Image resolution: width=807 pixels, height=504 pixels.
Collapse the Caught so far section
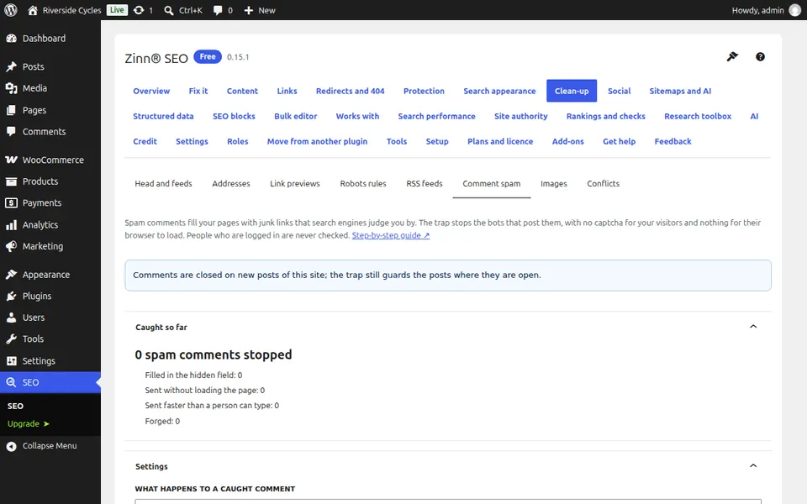click(753, 327)
